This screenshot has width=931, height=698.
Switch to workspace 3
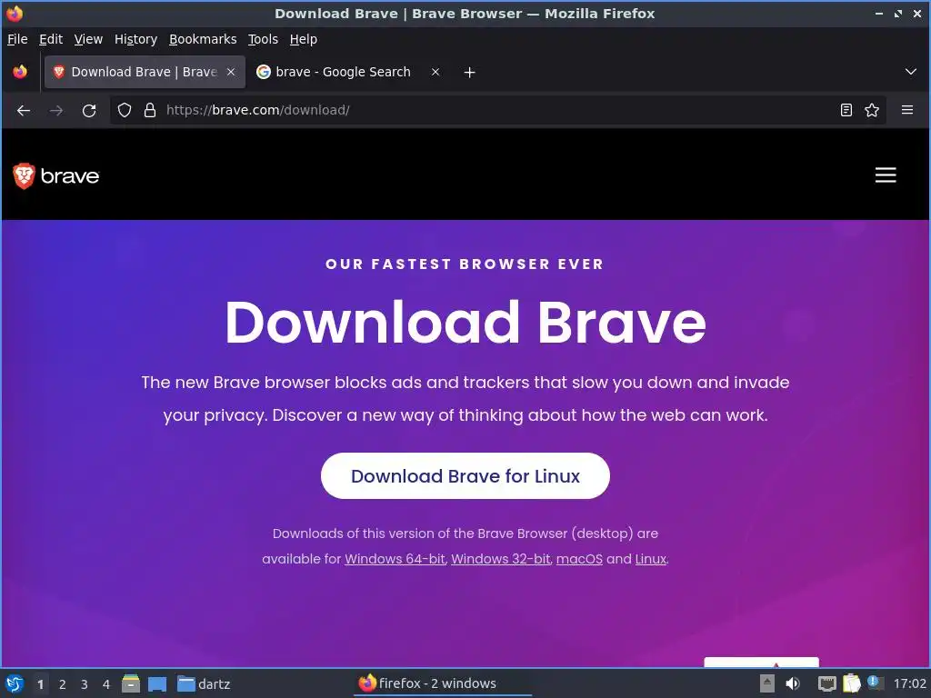coord(85,684)
